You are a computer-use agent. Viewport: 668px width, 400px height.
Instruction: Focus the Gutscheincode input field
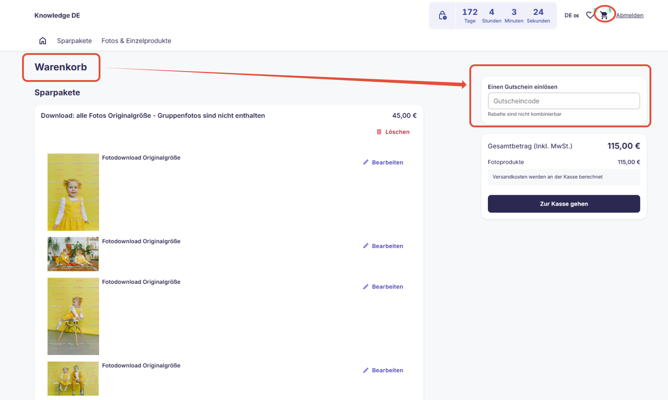564,101
